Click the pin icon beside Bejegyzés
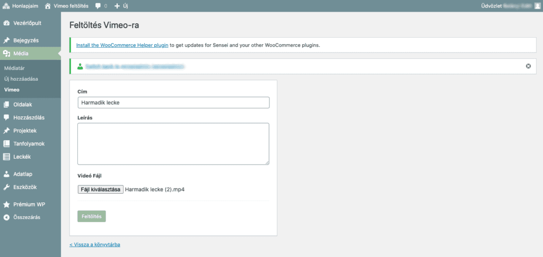 tap(6, 40)
